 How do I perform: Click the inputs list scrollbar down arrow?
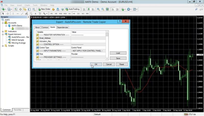[107, 59]
